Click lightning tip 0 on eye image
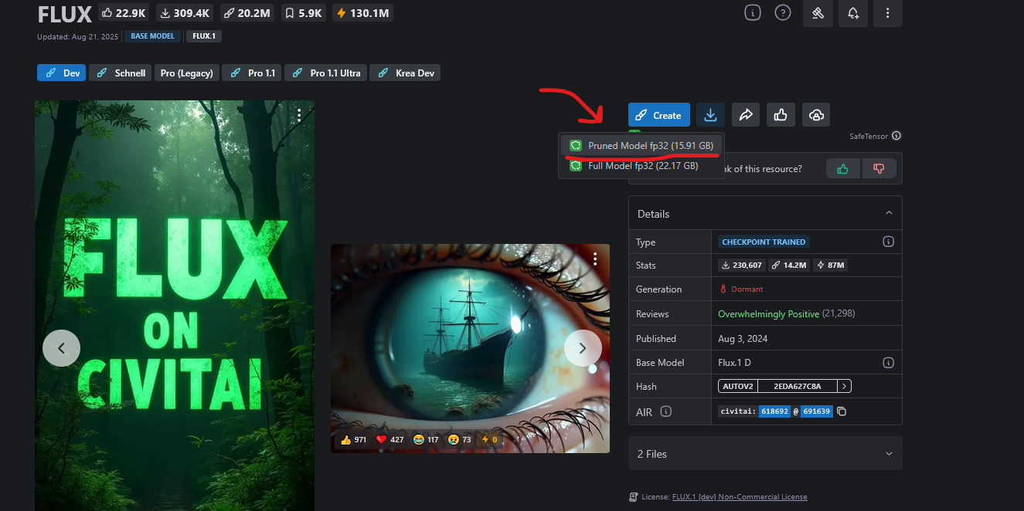 (x=489, y=439)
